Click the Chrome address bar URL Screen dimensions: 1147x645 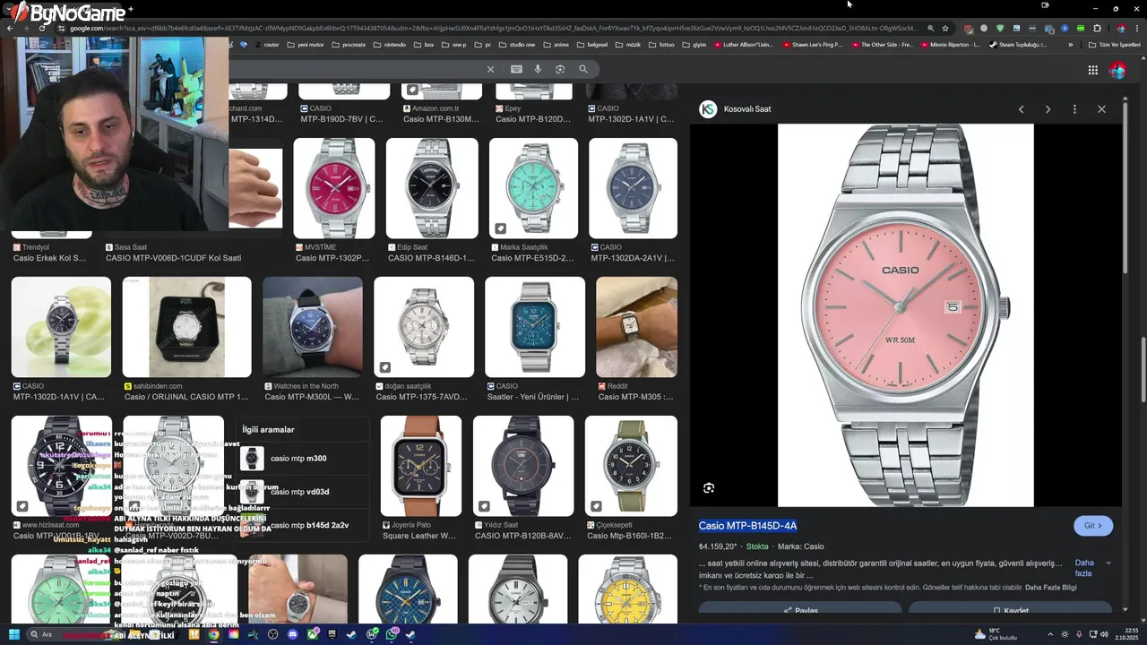point(493,28)
